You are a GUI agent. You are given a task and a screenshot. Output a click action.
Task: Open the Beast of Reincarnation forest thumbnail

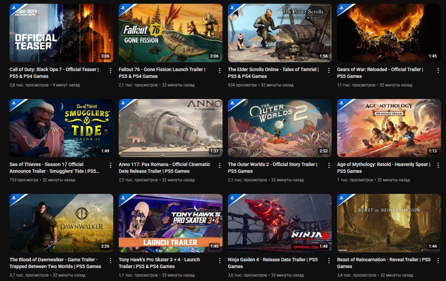pyautogui.click(x=389, y=223)
